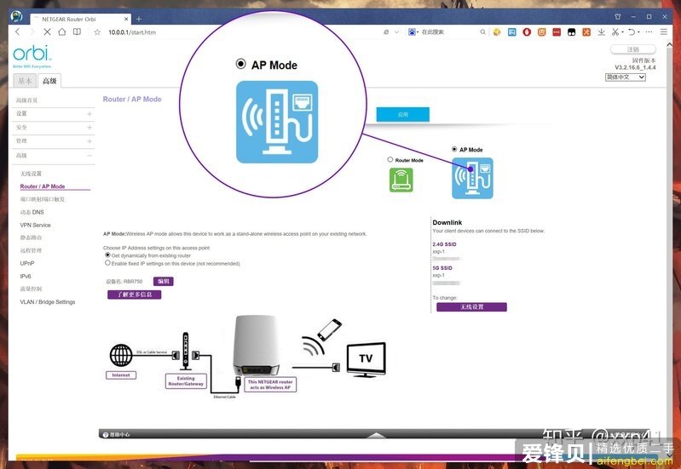Open 远程管理 sidebar item

point(31,250)
